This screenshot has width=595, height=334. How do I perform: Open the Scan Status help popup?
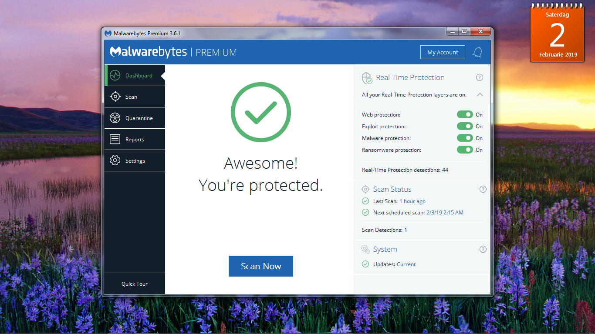coord(483,189)
